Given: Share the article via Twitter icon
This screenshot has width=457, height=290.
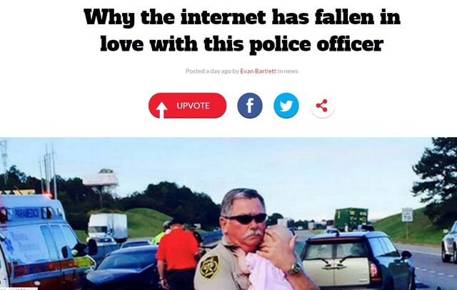Looking at the screenshot, I should click(286, 106).
